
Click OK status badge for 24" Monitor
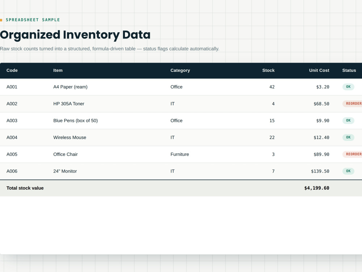[348, 171]
